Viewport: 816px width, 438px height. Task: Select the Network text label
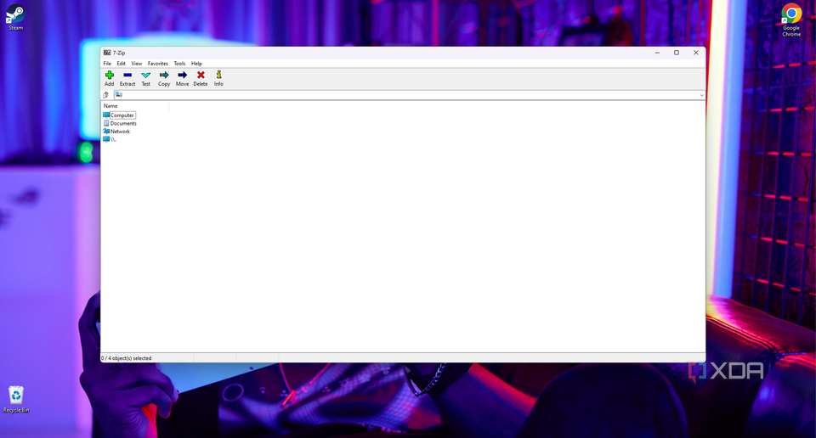tap(120, 132)
